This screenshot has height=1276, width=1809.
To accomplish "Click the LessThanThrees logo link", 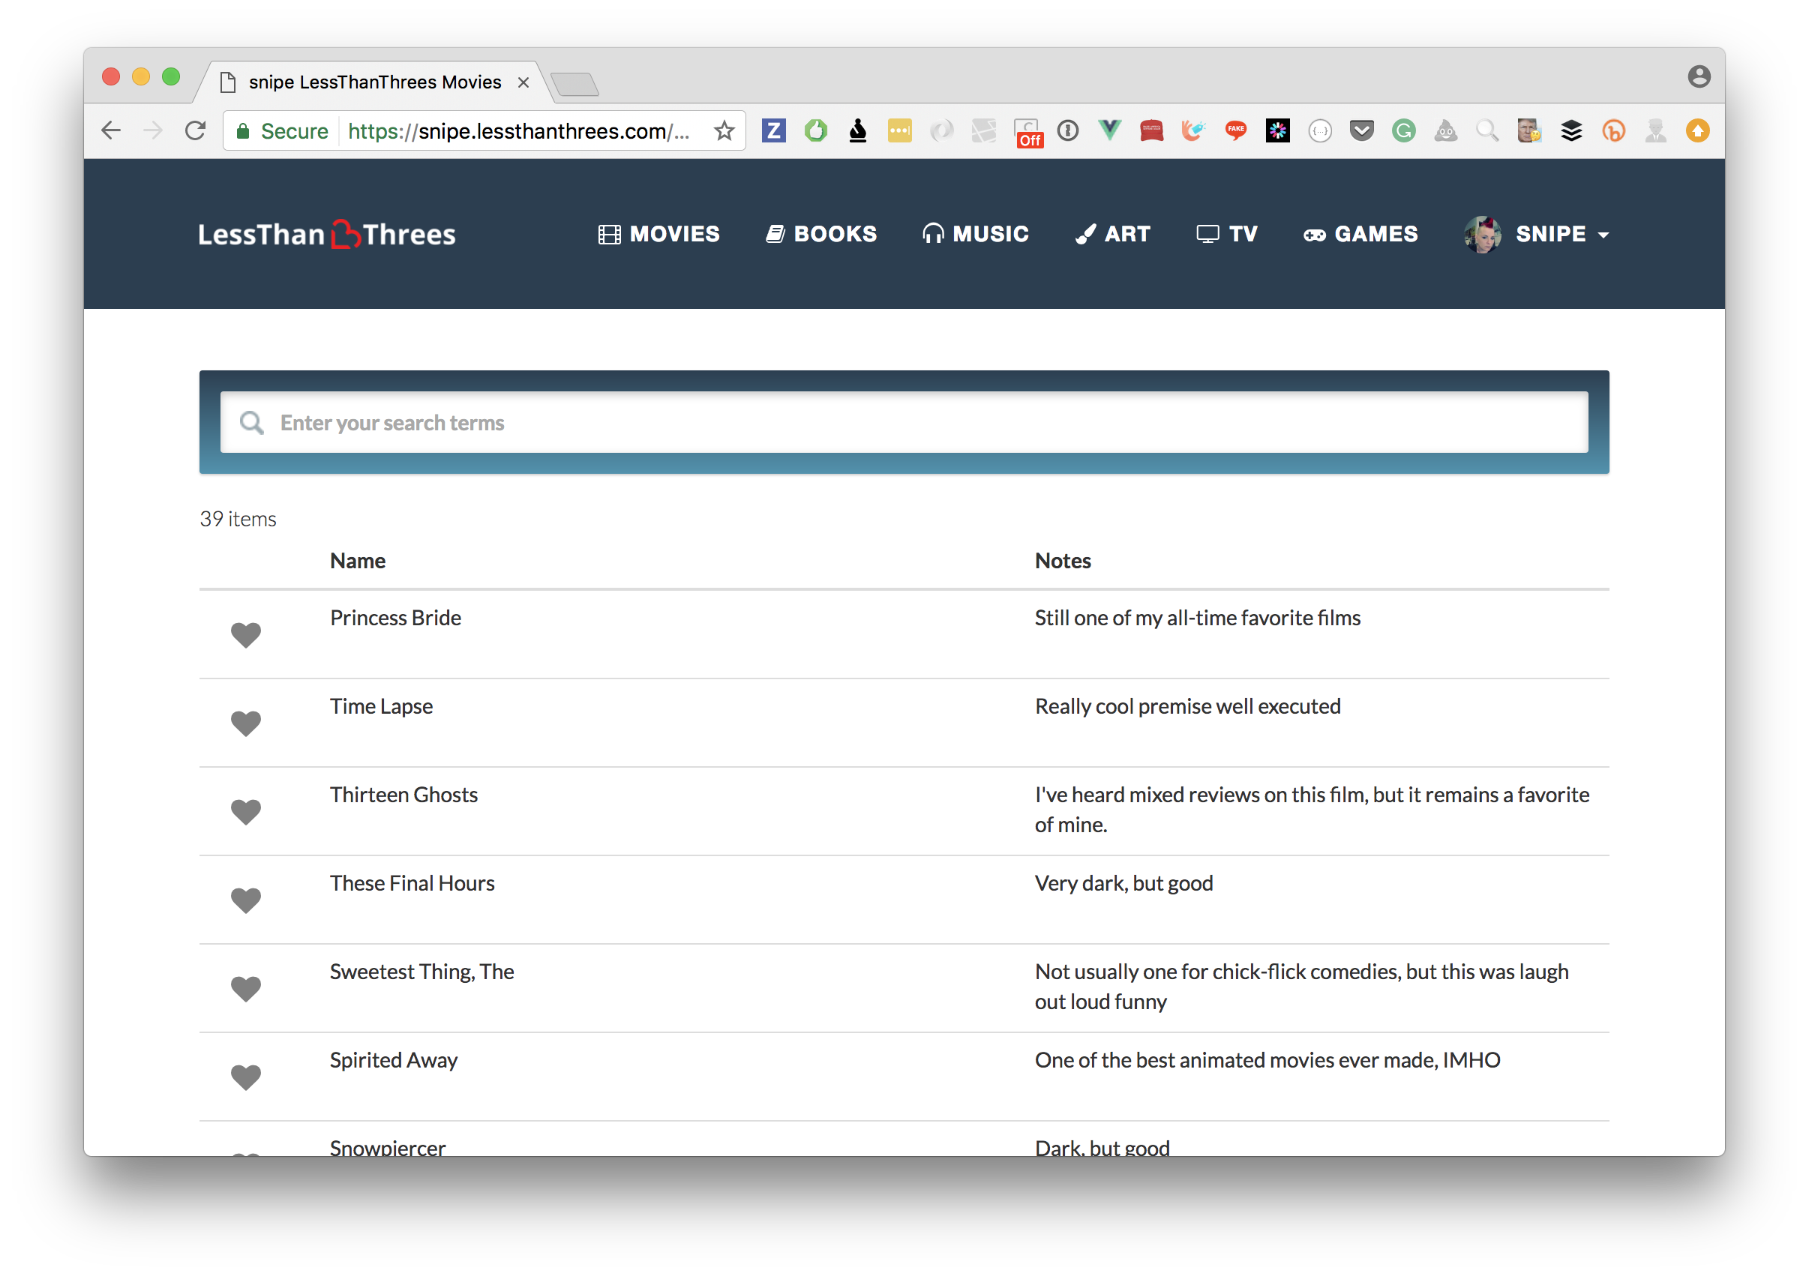I will [327, 235].
